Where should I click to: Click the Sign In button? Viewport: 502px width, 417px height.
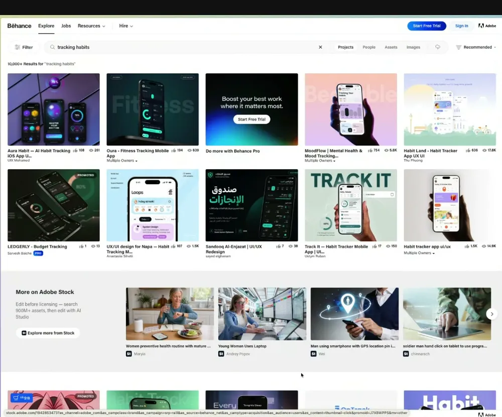click(462, 26)
